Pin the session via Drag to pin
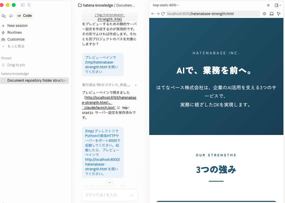Screen dimensions: 285x203 [x=17, y=65]
